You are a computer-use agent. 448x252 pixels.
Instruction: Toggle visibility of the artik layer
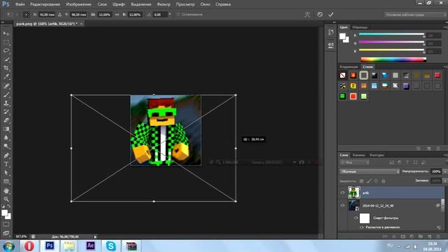coord(342,192)
